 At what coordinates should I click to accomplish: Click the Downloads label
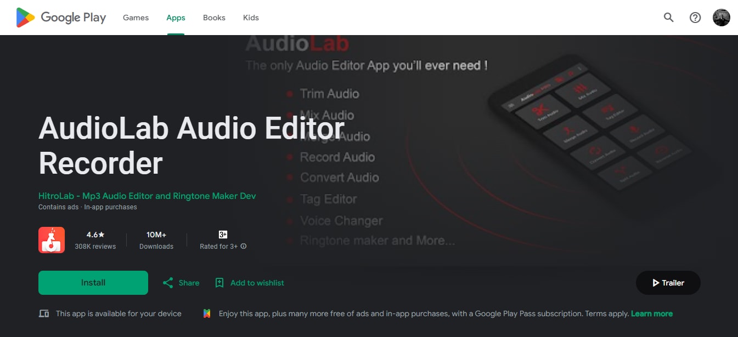[156, 247]
